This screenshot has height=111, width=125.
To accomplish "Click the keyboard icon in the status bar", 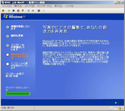I will (x=111, y=108).
